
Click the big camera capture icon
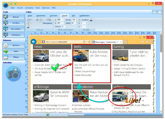point(13,74)
